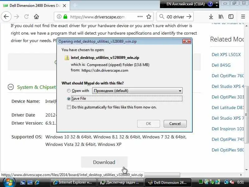Click the https://cdn.driverscape.com source text

(x=105, y=70)
